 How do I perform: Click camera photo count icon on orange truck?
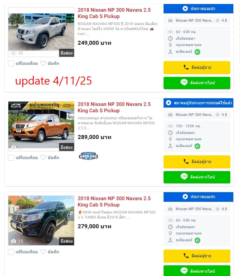(x=14, y=147)
